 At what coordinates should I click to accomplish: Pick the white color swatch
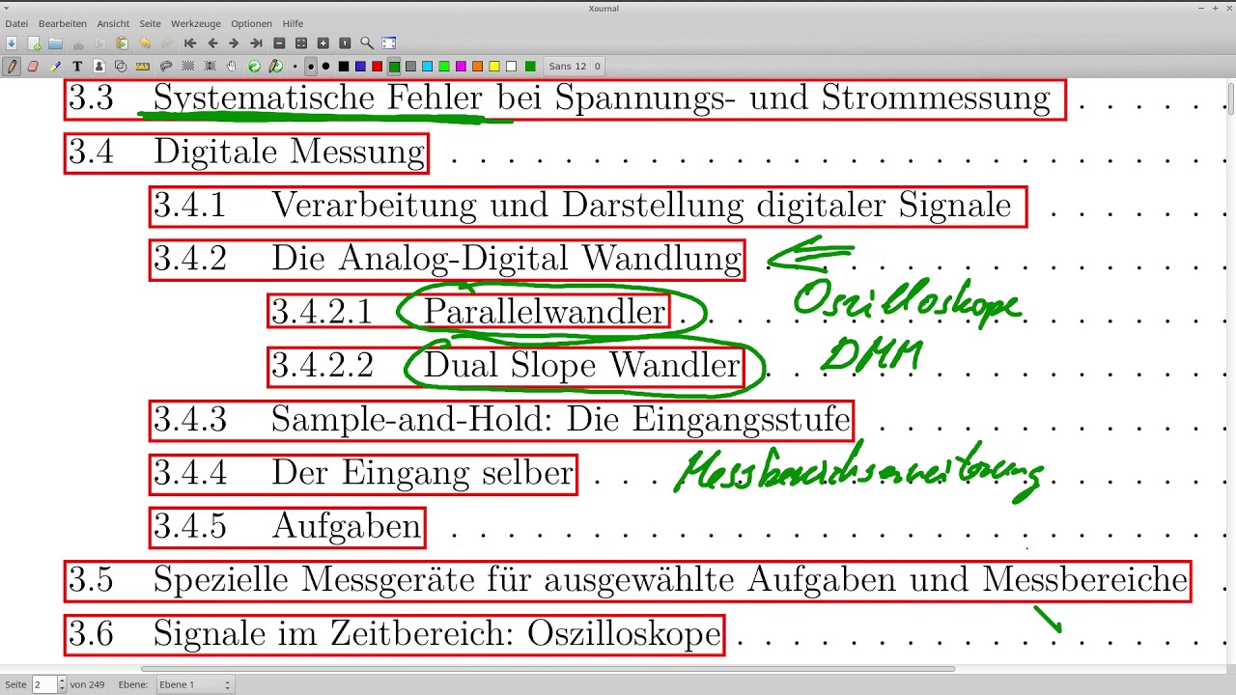(511, 67)
